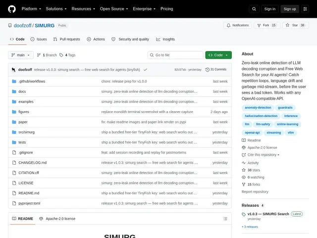The height and width of the screenshot is (238, 317).
Task: Click the tag icon next to 4 Tags
Action: [x=61, y=55]
